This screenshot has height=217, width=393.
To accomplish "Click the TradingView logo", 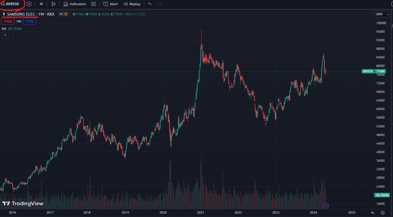I will click(x=23, y=204).
